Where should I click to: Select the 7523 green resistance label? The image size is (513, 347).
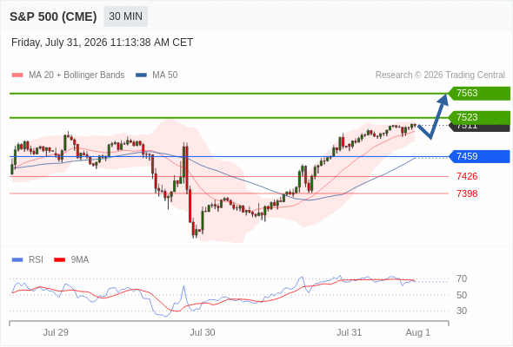479,117
